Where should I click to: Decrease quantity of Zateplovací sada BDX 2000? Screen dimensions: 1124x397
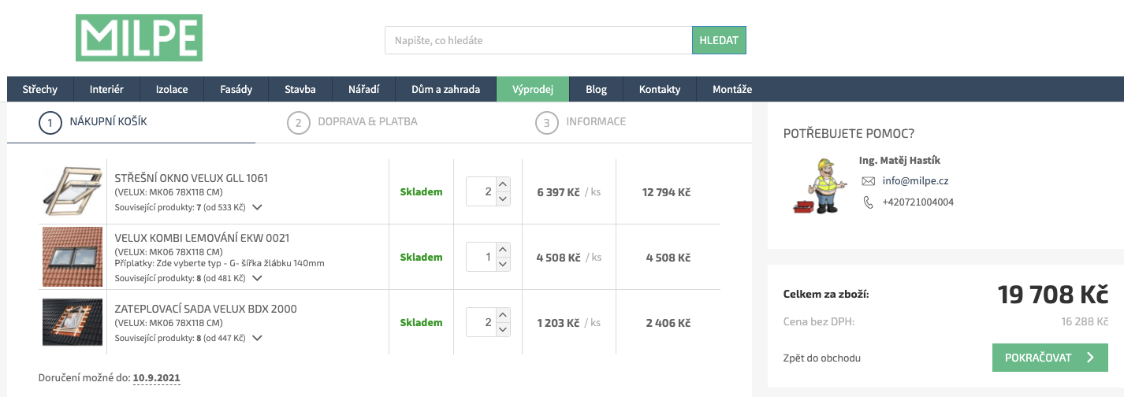pyautogui.click(x=504, y=329)
